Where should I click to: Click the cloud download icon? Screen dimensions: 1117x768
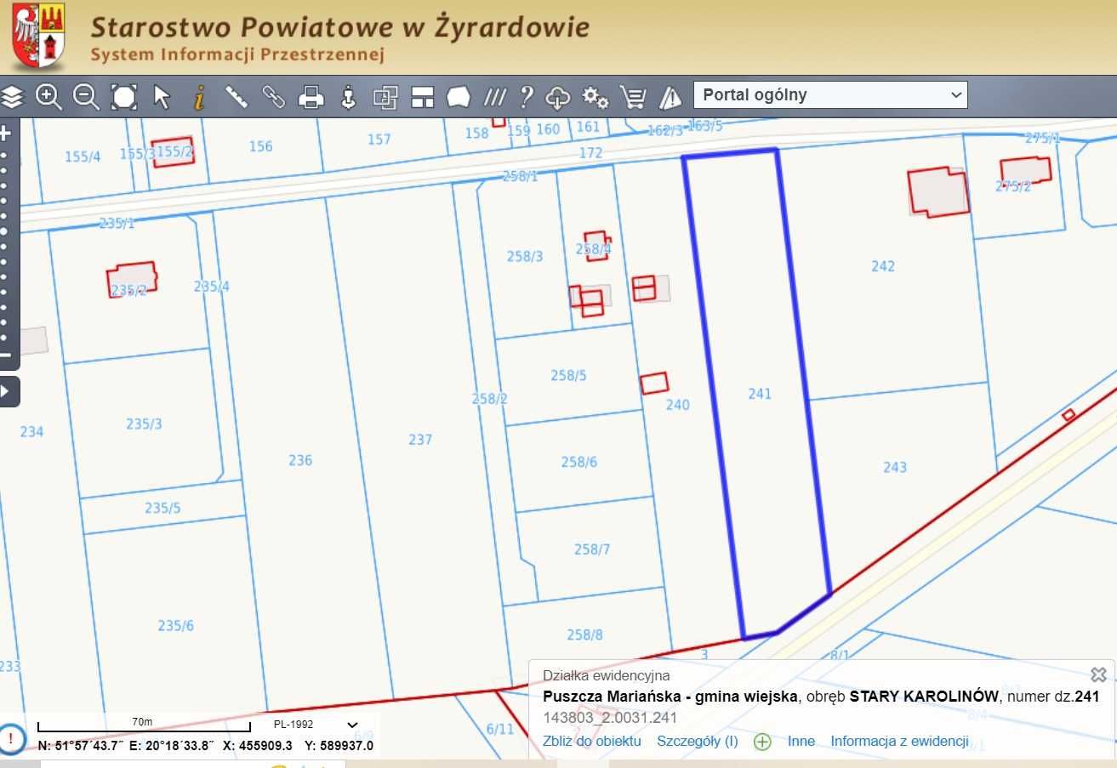(x=557, y=96)
